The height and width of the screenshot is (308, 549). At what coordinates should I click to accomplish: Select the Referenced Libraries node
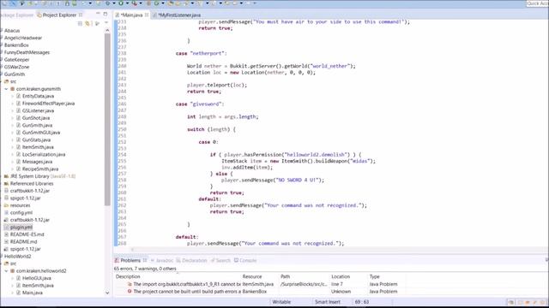coord(32,183)
